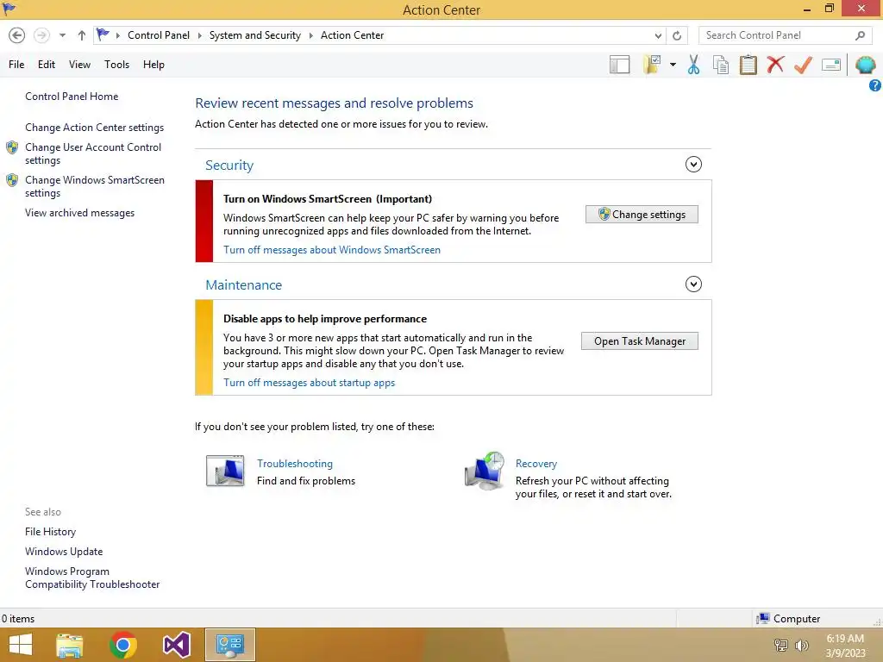Open File Explorer from the taskbar
Screen dimensions: 883x662
(70, 645)
